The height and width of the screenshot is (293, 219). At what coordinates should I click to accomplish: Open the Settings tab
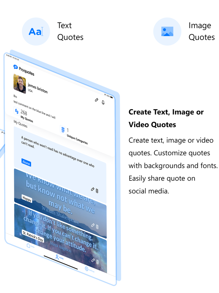point(89,269)
